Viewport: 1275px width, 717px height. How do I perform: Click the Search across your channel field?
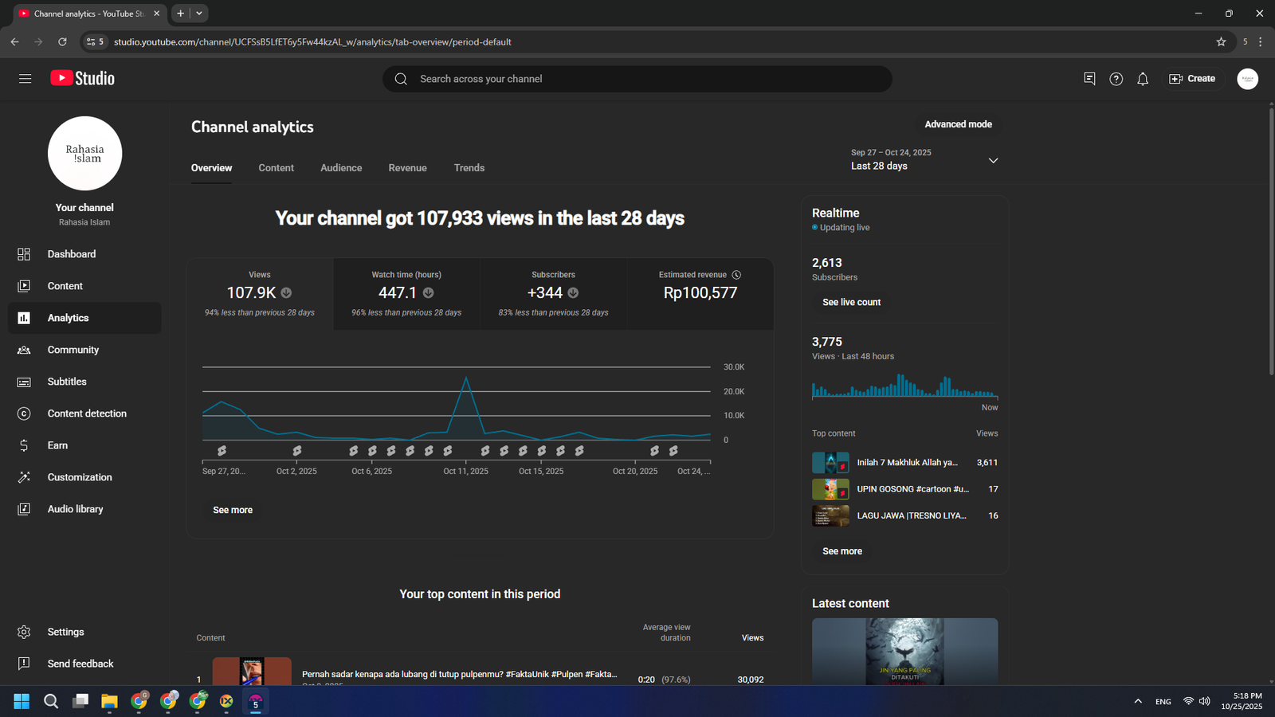637,79
